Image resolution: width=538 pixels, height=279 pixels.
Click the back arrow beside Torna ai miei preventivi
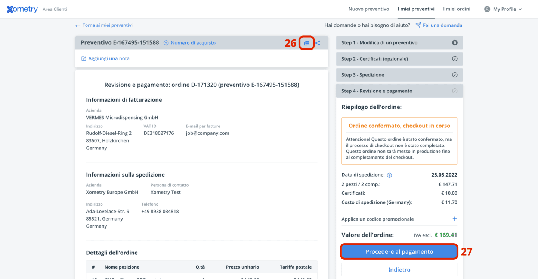pos(78,26)
